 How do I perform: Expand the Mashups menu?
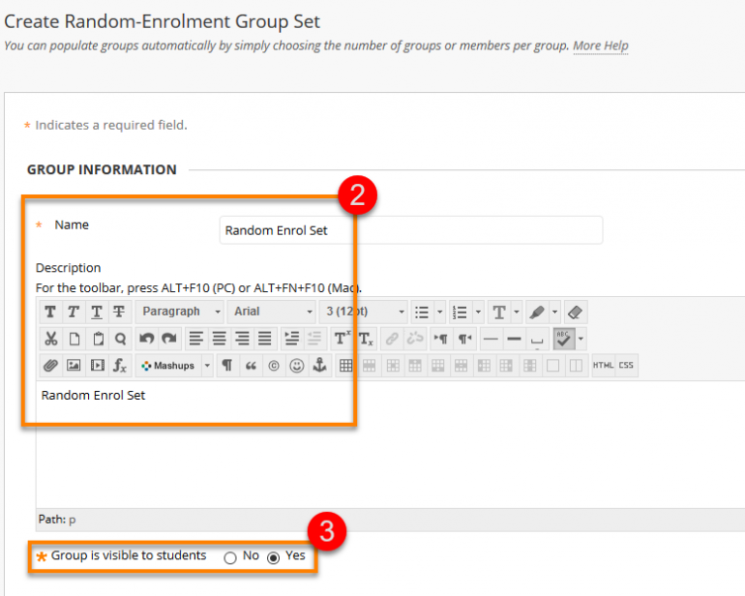174,366
